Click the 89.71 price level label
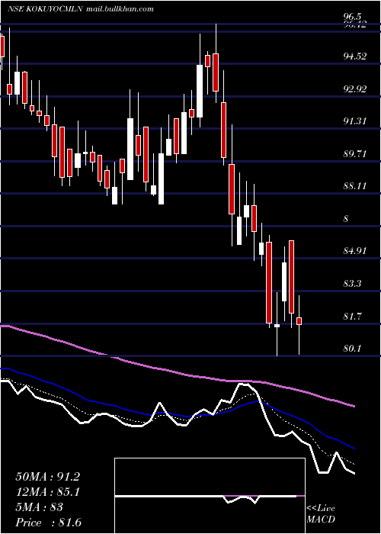381x534 pixels. point(355,154)
